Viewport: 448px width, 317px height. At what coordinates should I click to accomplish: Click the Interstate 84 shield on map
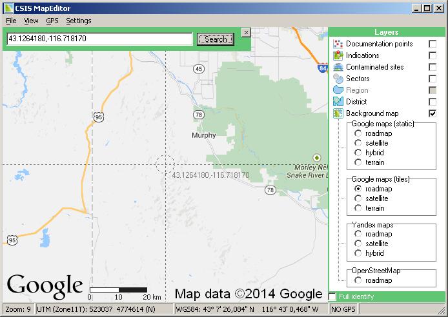(322, 68)
